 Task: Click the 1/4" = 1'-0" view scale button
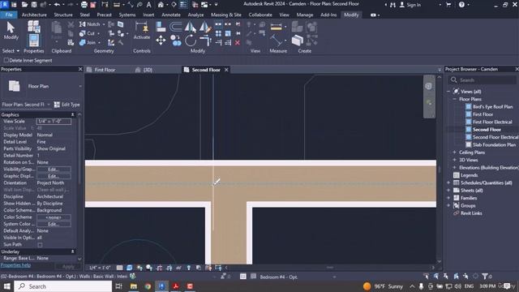[x=100, y=268]
